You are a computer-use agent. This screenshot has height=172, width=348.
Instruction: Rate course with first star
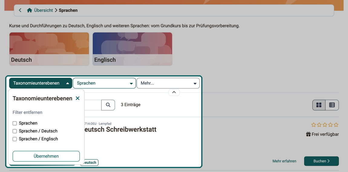coord(314,125)
